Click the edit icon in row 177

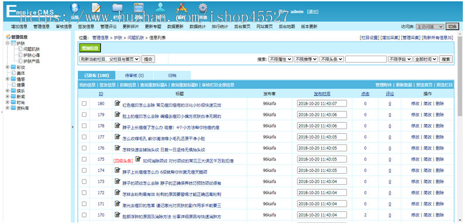click(118, 137)
